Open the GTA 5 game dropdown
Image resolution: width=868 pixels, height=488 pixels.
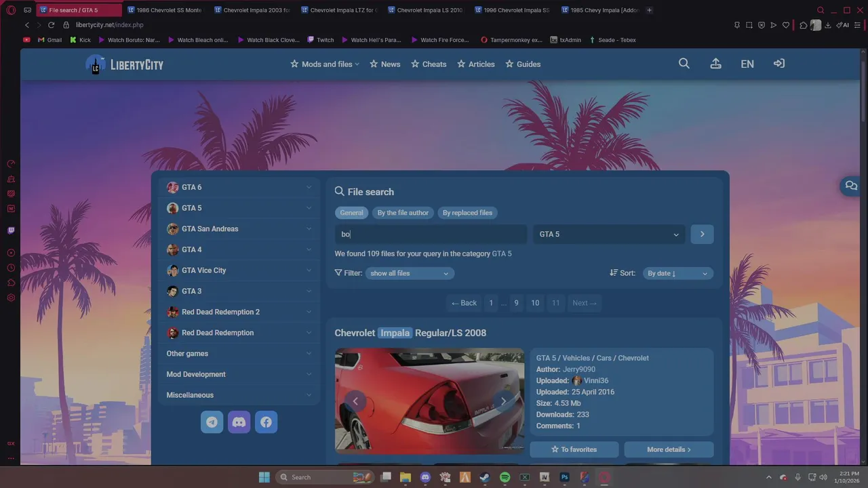pos(609,234)
